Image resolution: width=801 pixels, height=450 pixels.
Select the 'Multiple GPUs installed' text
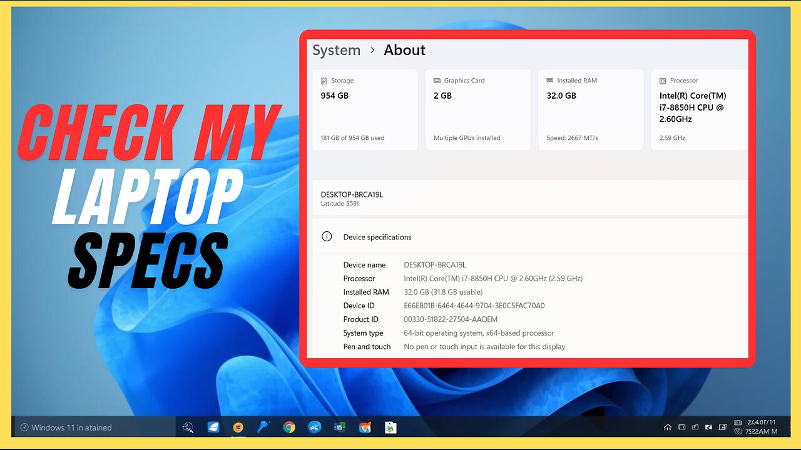tap(467, 138)
